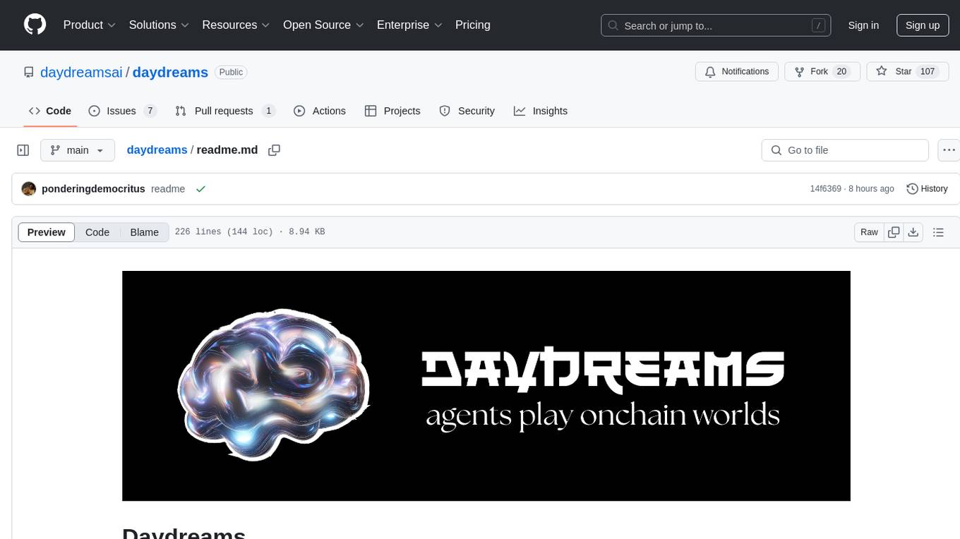
Task: Open the document outline
Action: (938, 232)
